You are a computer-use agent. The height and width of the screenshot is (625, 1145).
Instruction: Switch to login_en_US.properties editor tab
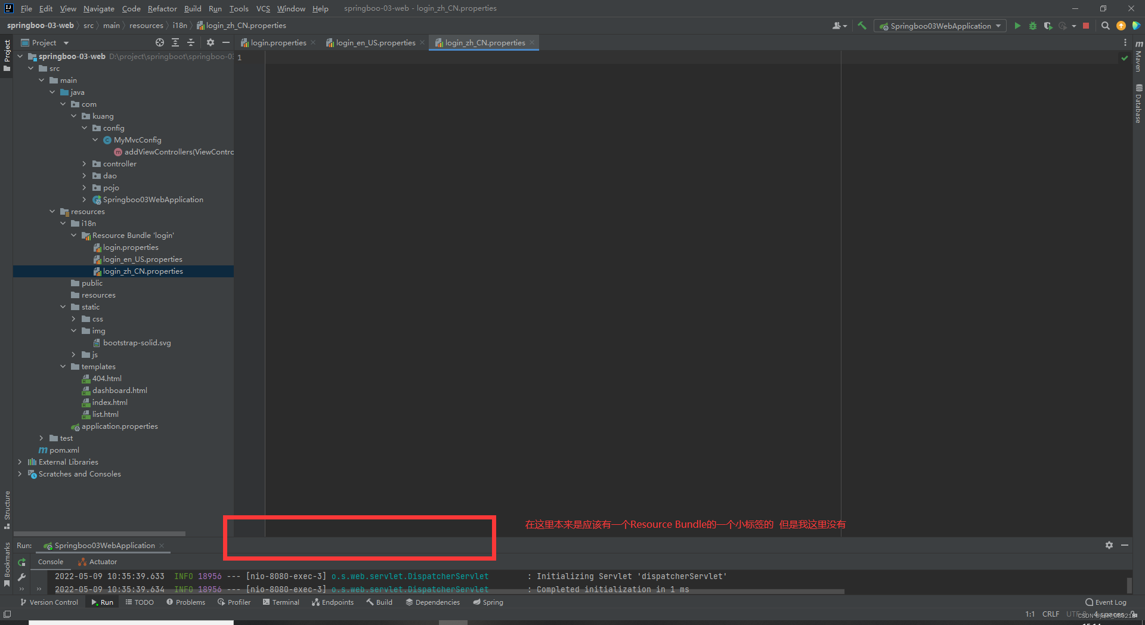pyautogui.click(x=376, y=42)
